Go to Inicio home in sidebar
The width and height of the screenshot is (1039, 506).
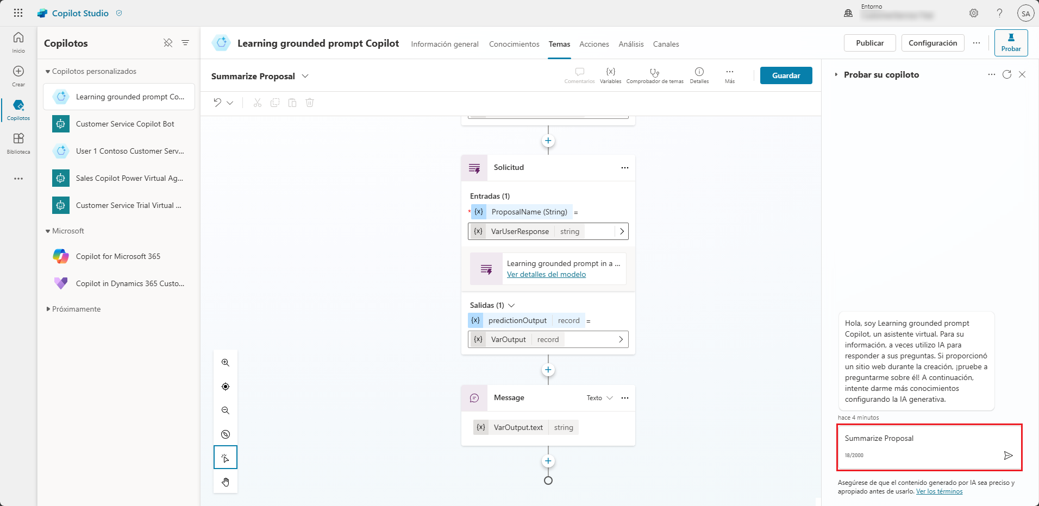[x=18, y=42]
